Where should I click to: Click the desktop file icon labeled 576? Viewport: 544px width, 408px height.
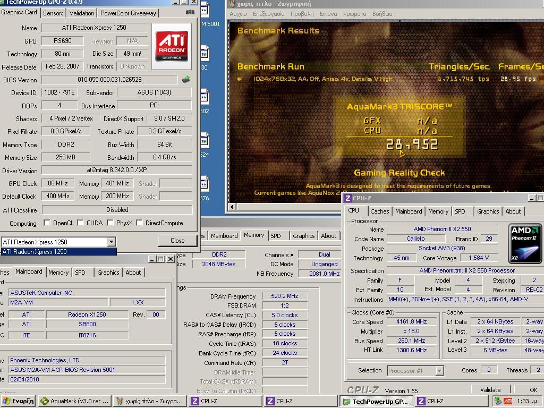205,184
